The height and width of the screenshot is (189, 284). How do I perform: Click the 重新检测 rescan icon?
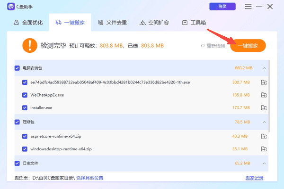[204, 46]
